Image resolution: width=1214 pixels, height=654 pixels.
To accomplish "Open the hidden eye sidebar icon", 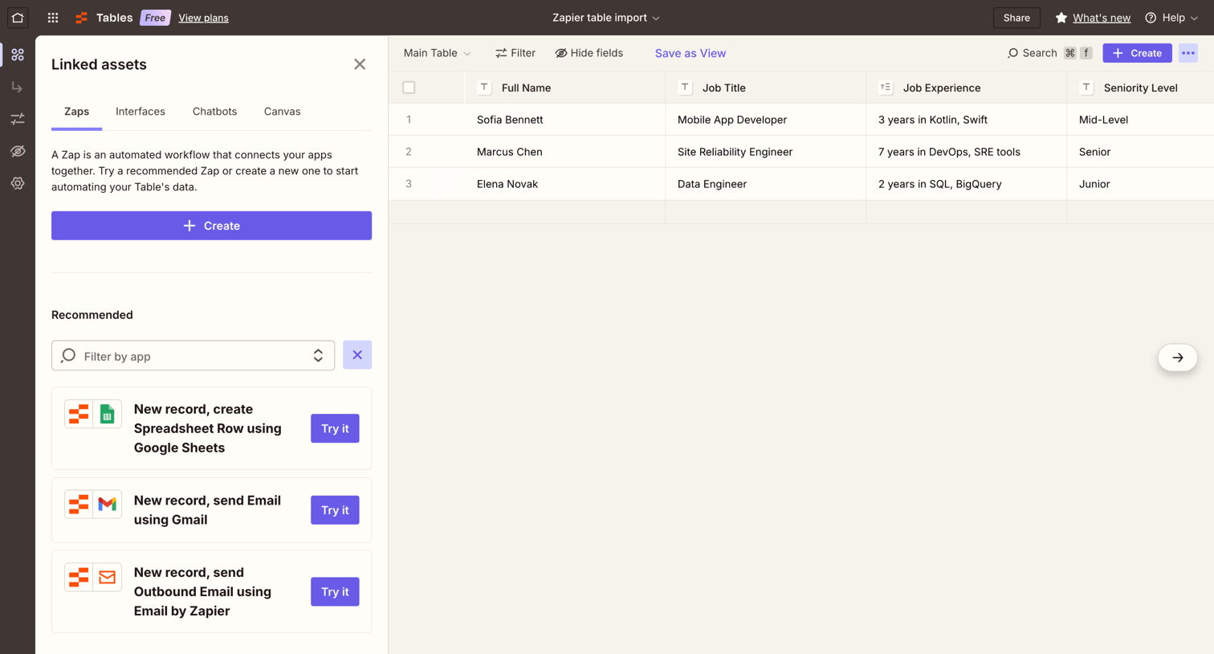I will [18, 151].
